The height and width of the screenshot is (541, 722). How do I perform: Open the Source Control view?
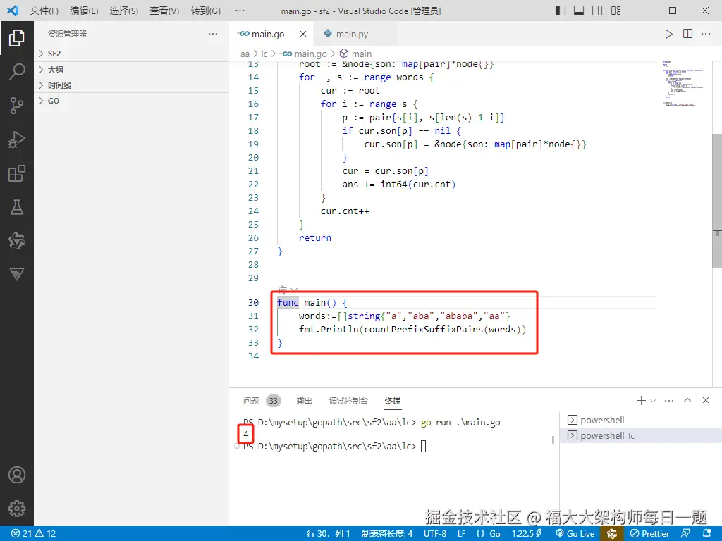pos(17,106)
